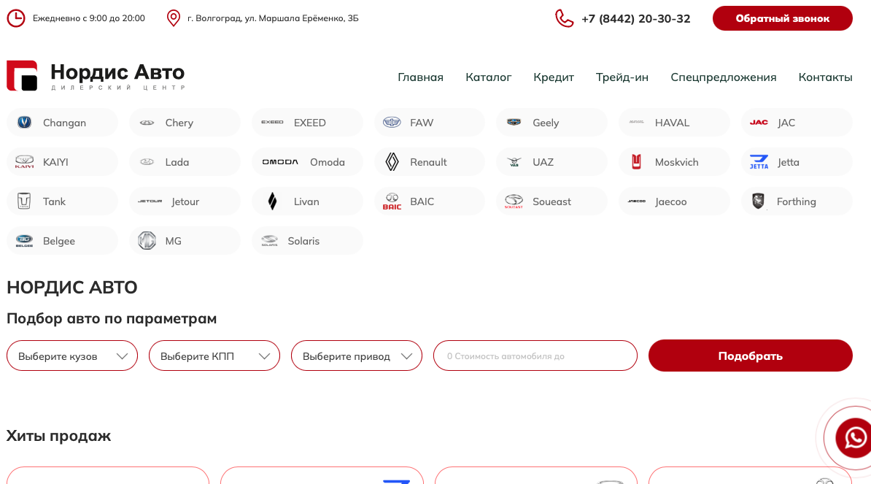Click the Soueast brand logo icon
This screenshot has height=484, width=871.
click(x=514, y=201)
